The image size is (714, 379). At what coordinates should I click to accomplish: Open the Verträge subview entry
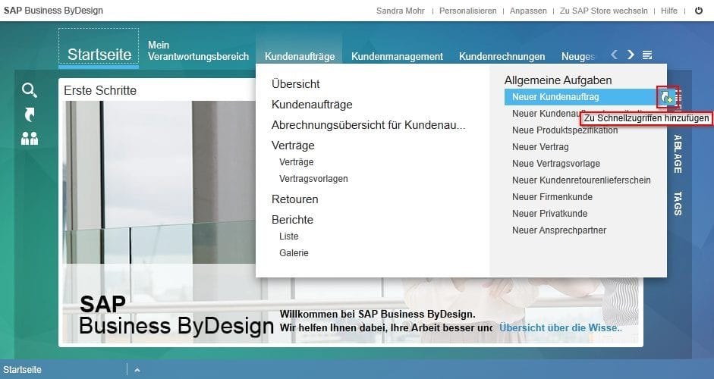coord(297,162)
